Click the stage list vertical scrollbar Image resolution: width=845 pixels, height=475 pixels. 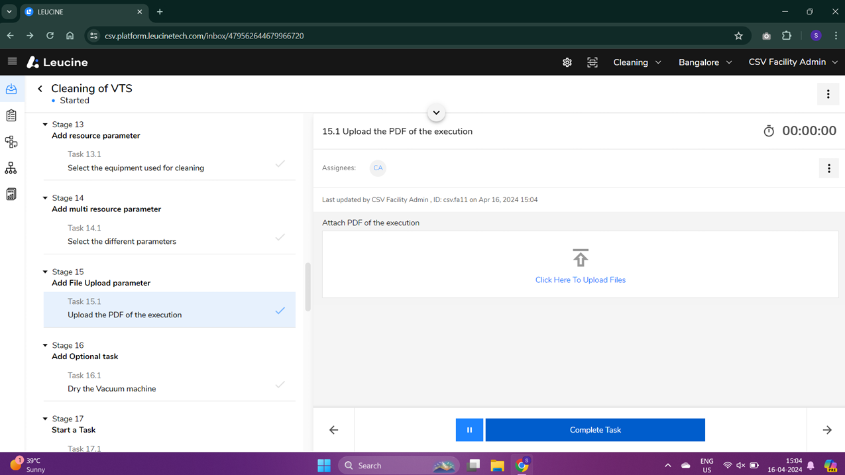tap(308, 287)
